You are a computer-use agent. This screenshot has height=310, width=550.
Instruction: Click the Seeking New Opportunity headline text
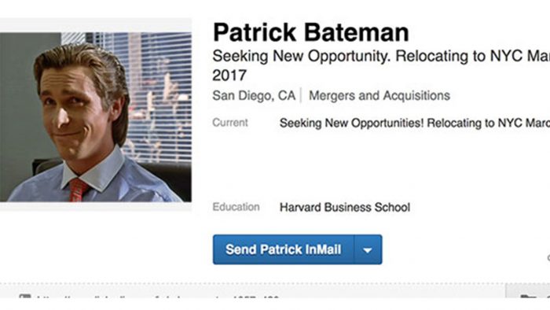(381, 56)
